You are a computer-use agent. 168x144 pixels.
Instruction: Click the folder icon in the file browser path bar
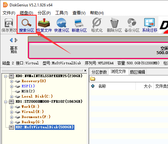[93, 79]
